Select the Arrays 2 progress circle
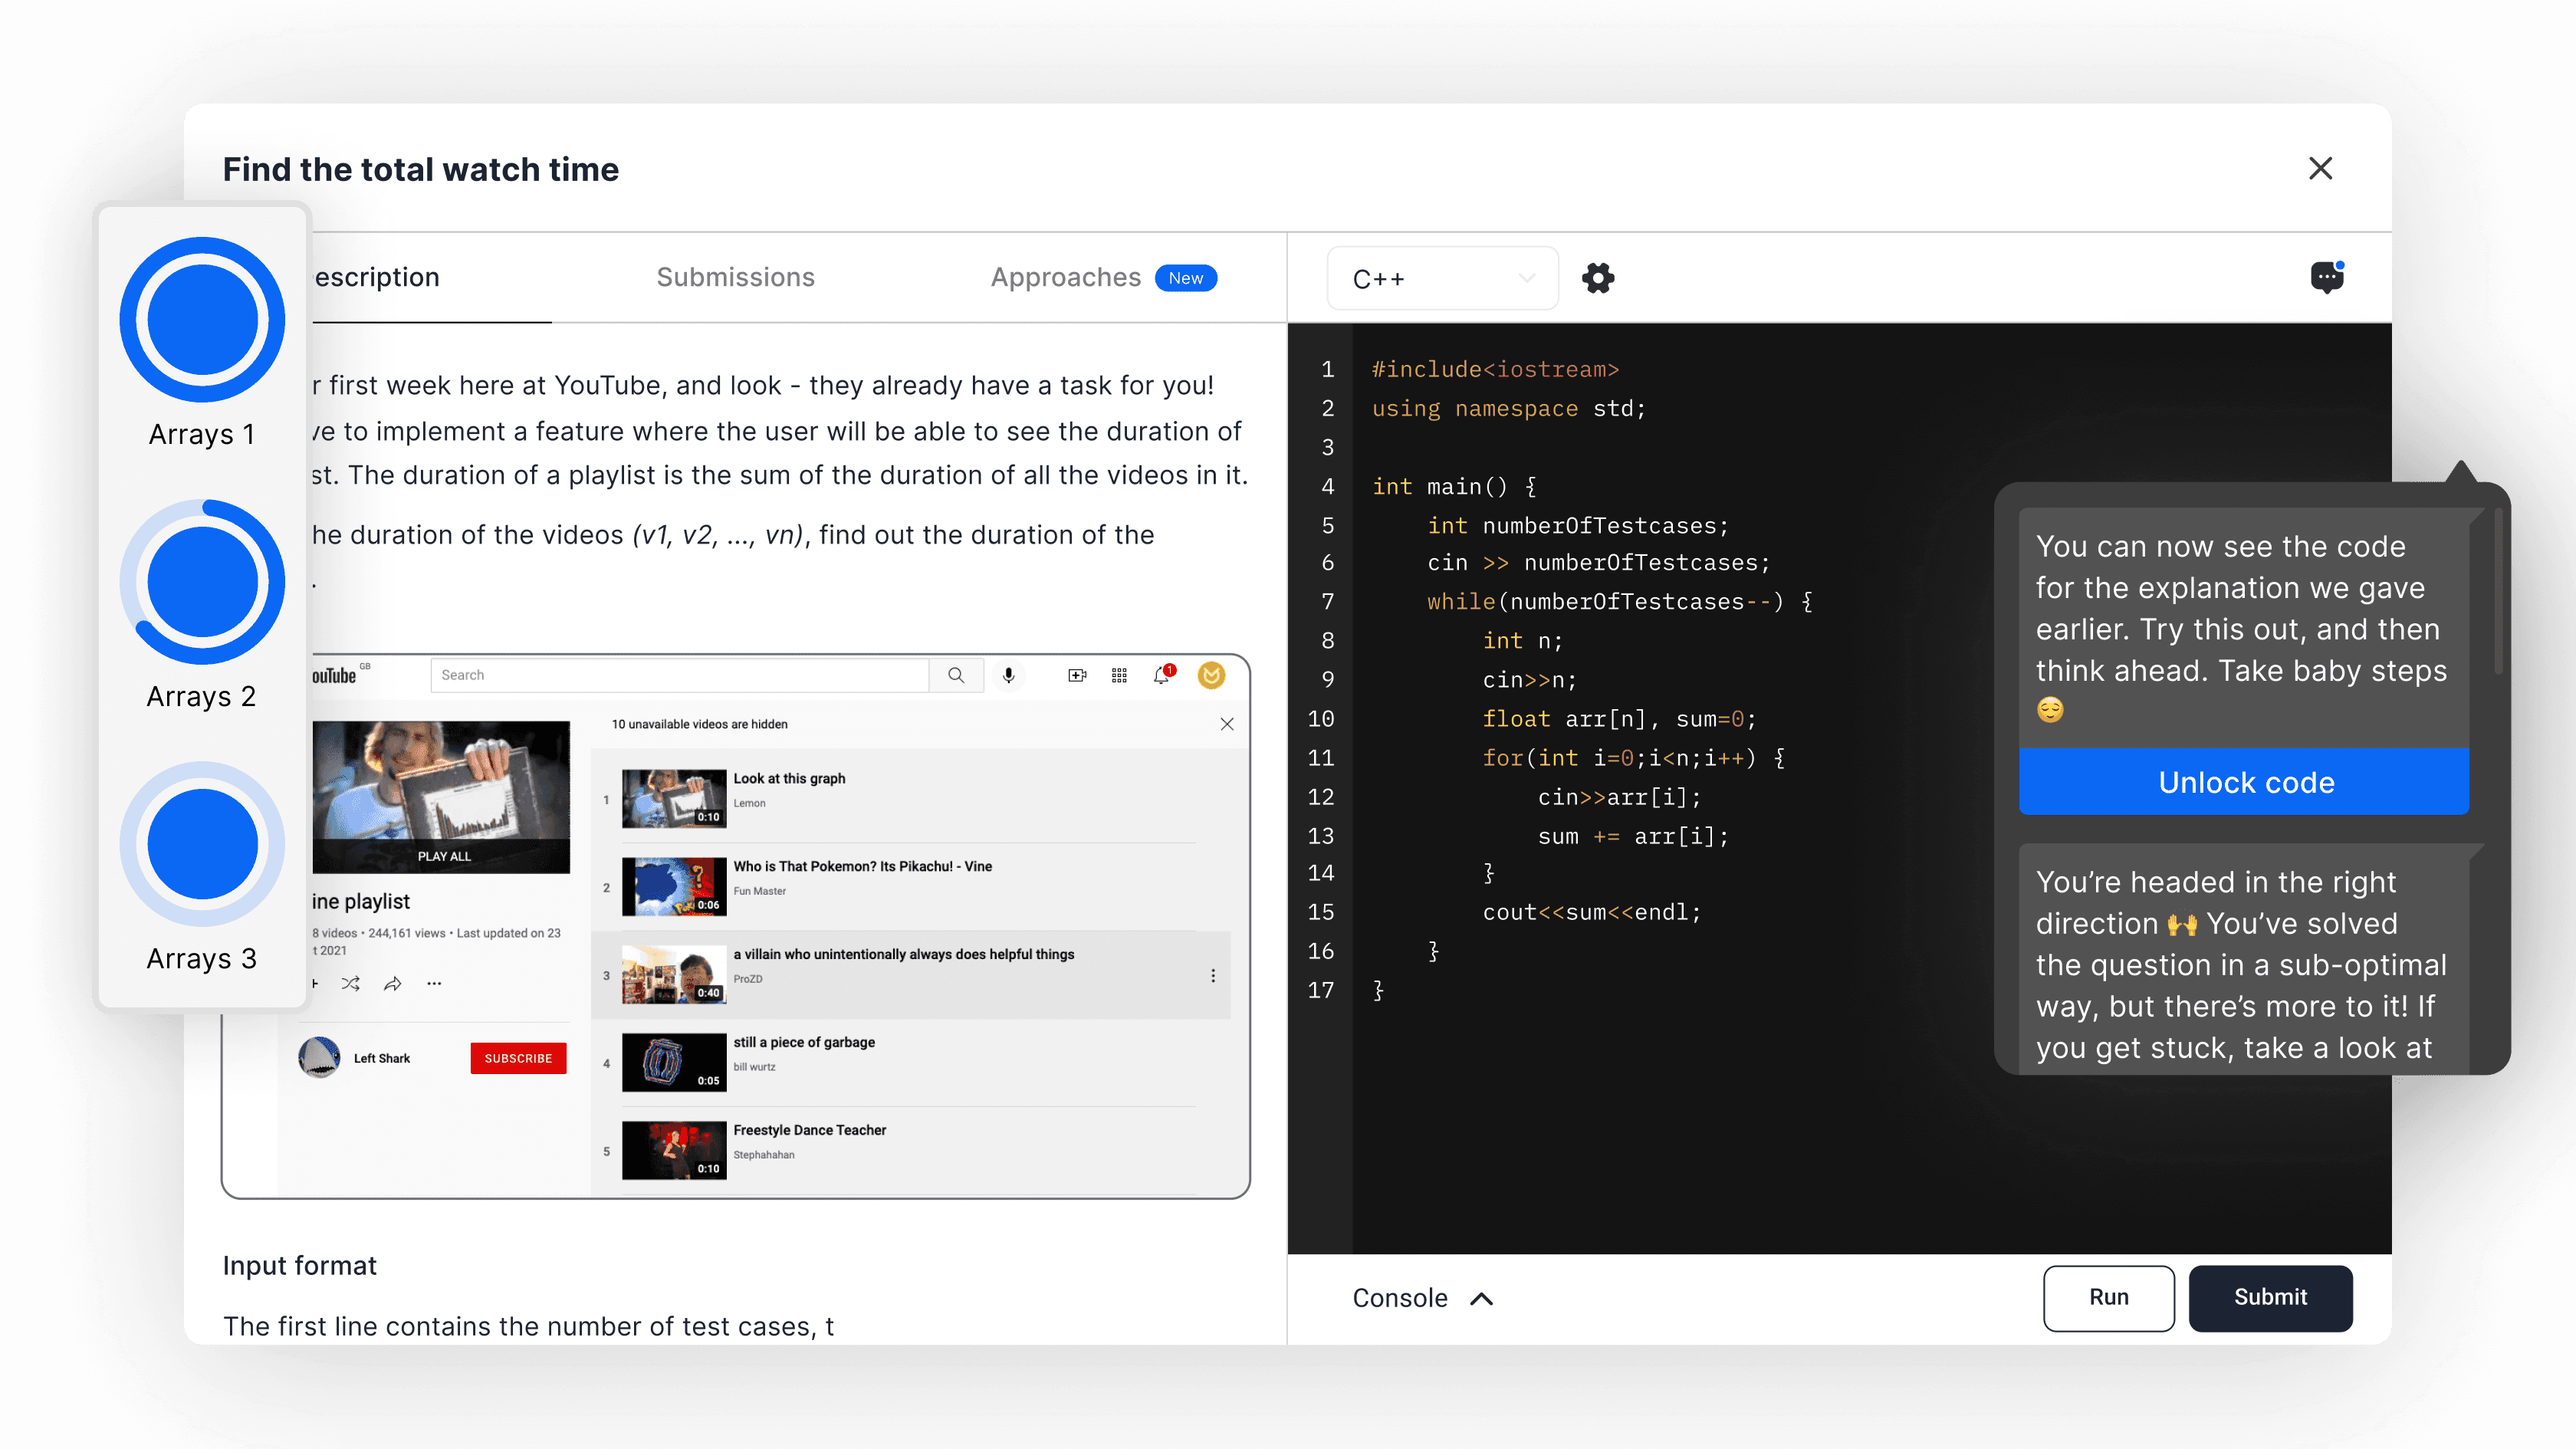 pyautogui.click(x=202, y=582)
